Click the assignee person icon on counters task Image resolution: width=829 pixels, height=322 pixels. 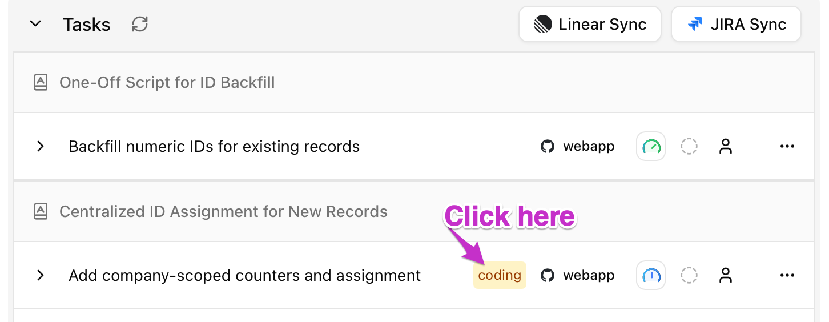point(726,276)
